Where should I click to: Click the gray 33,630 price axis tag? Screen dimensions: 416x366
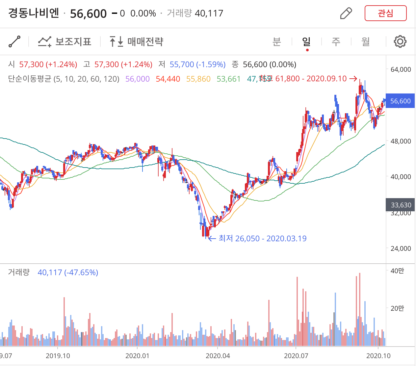click(x=400, y=205)
